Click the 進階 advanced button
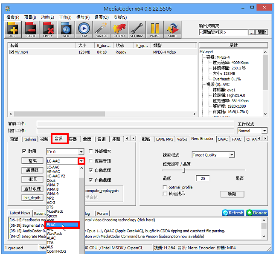Viewport: 279px width, 257px height. 232,194
